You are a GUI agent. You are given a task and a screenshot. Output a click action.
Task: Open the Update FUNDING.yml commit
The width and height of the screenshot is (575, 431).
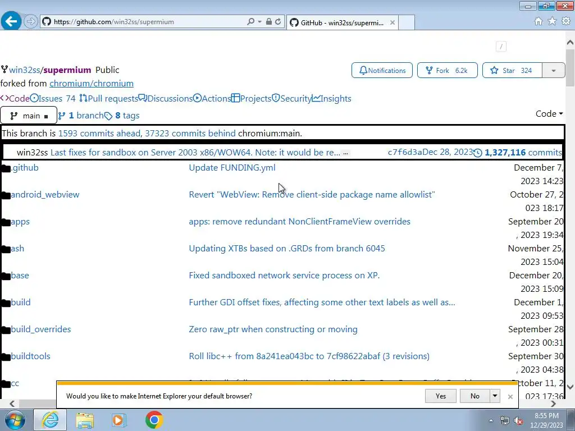click(232, 168)
